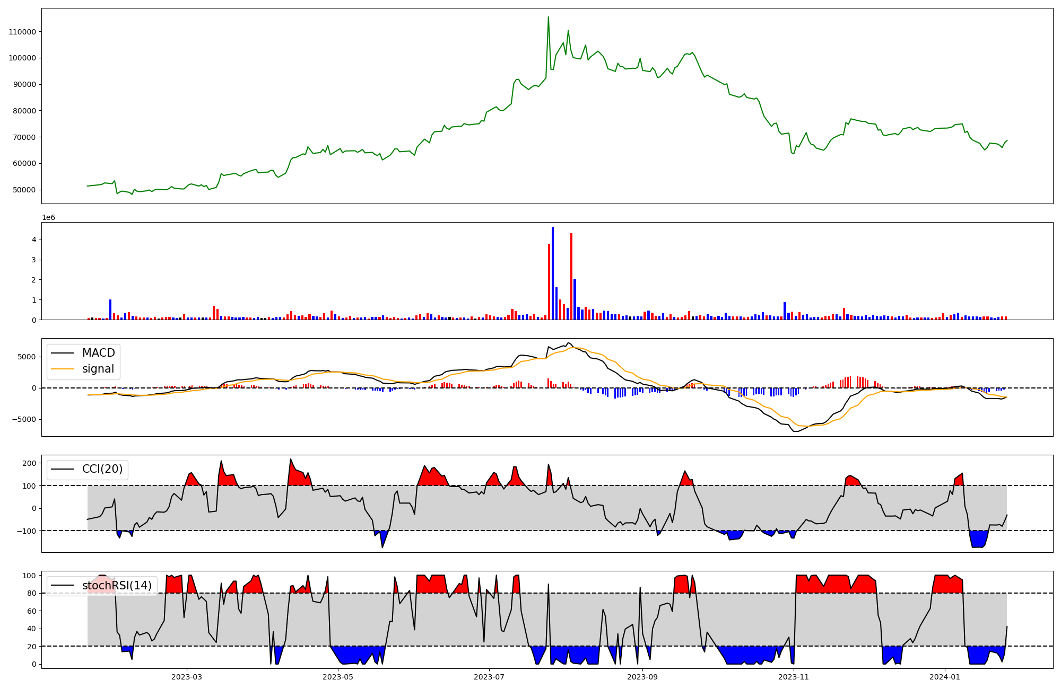Screen dimensions: 1061x689
Task: Click the 1e6 volume scale multiplier
Action: pyautogui.click(x=48, y=217)
